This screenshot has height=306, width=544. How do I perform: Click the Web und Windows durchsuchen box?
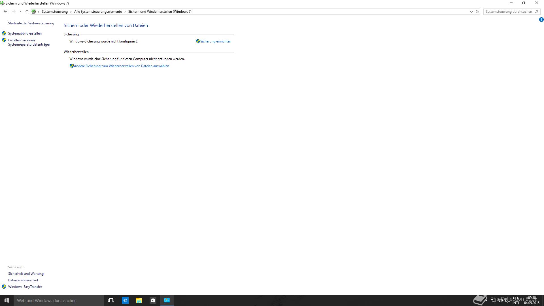click(59, 300)
